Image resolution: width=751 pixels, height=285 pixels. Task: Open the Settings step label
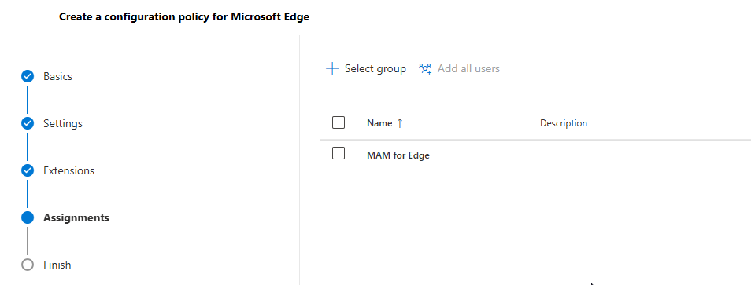[63, 123]
